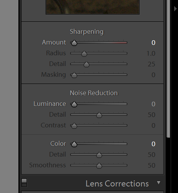Click the Sharpening Radius slider handle

[84, 54]
